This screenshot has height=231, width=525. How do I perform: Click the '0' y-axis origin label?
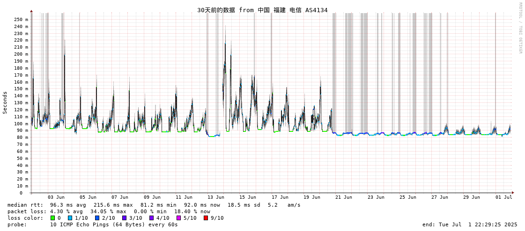pyautogui.click(x=21, y=193)
